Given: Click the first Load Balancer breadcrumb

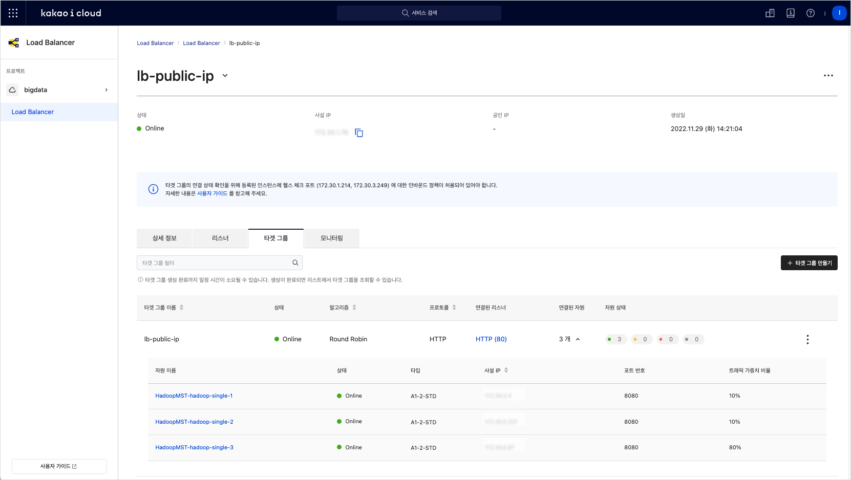Looking at the screenshot, I should click(x=155, y=43).
